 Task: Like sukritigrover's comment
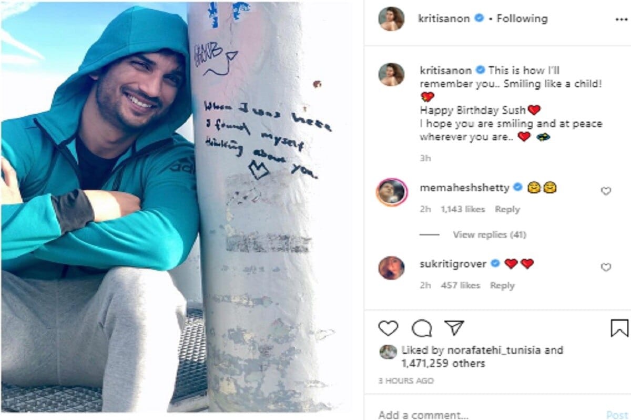[606, 268]
